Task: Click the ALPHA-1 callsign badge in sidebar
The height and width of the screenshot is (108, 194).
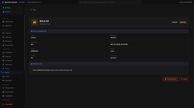Action: click(12, 12)
